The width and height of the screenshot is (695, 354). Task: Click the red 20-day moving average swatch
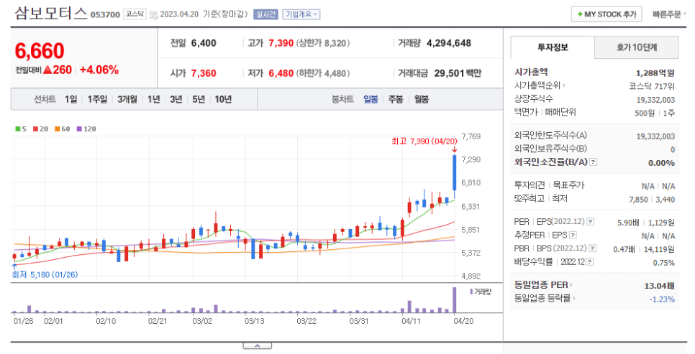[35, 129]
